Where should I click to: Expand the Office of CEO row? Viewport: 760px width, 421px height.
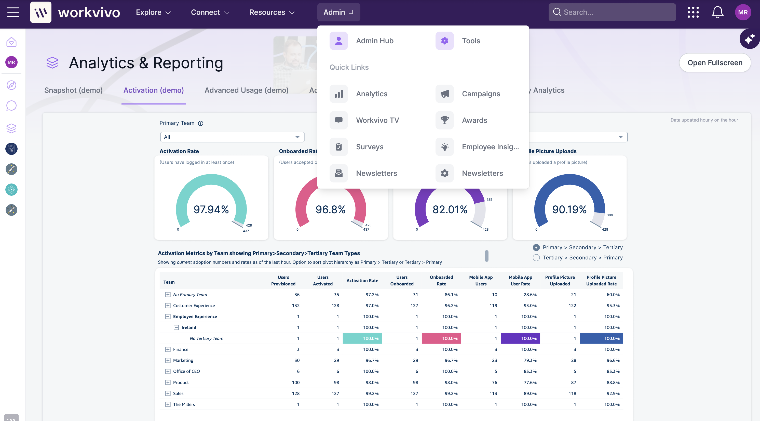[168, 371]
